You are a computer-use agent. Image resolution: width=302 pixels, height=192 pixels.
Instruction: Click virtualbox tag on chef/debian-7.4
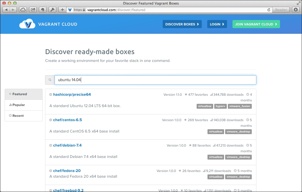216,157
